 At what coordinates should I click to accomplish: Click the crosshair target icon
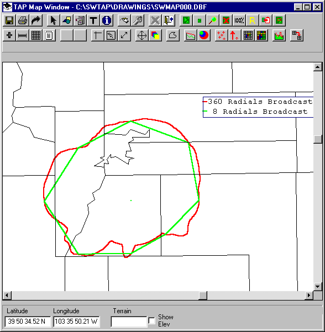(142, 35)
